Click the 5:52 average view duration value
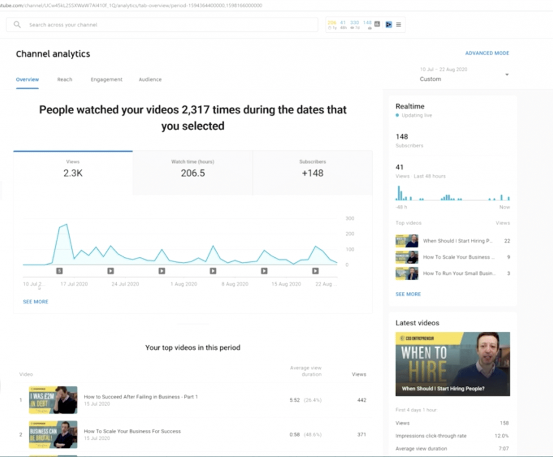This screenshot has width=553, height=457. (294, 400)
